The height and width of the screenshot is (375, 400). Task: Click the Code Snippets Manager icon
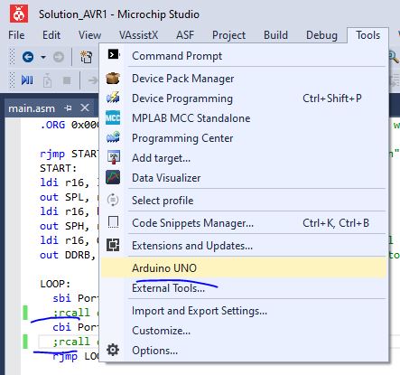coord(113,222)
